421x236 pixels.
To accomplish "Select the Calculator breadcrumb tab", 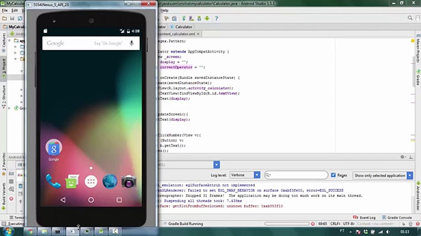I will click(x=181, y=27).
